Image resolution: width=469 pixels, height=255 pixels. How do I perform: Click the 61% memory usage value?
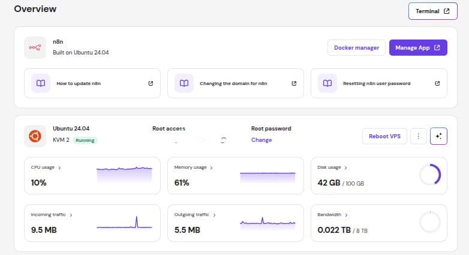pyautogui.click(x=182, y=183)
